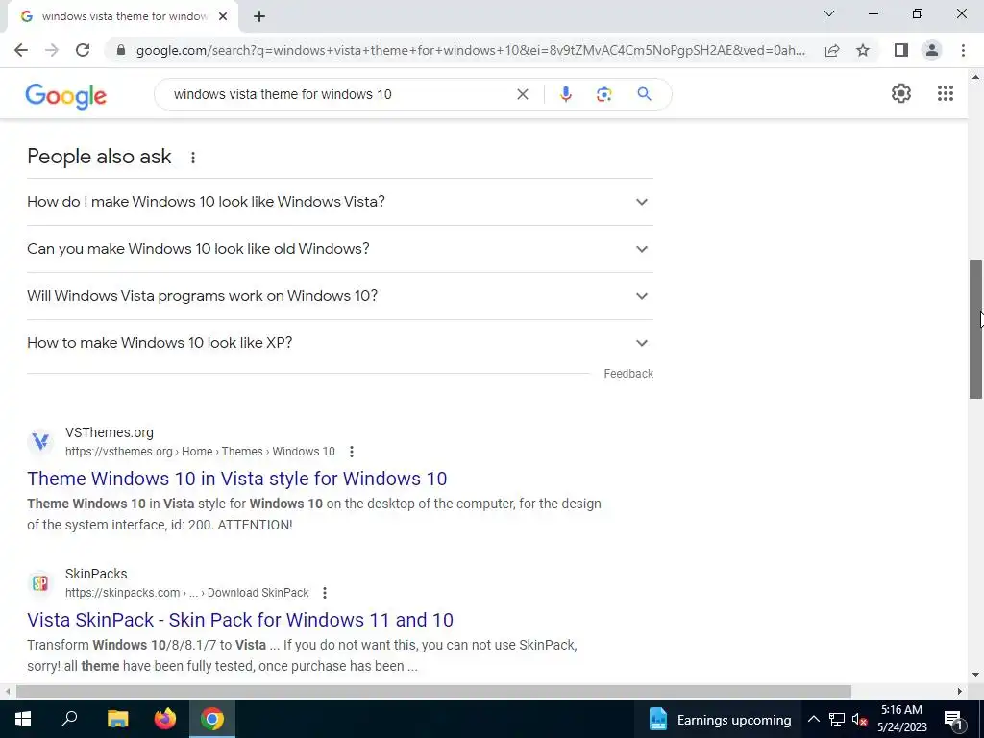Image resolution: width=984 pixels, height=738 pixels.
Task: Open the Earnings upcoming news widget
Action: click(720, 719)
